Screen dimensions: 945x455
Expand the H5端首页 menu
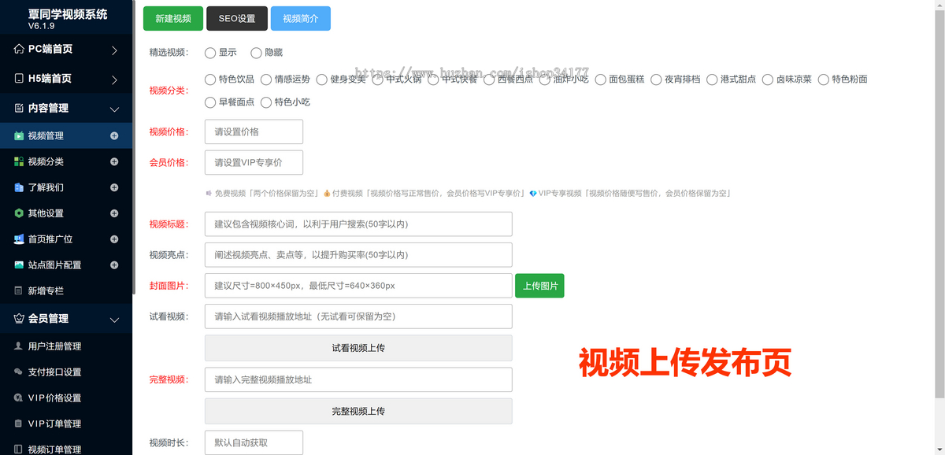[66, 79]
